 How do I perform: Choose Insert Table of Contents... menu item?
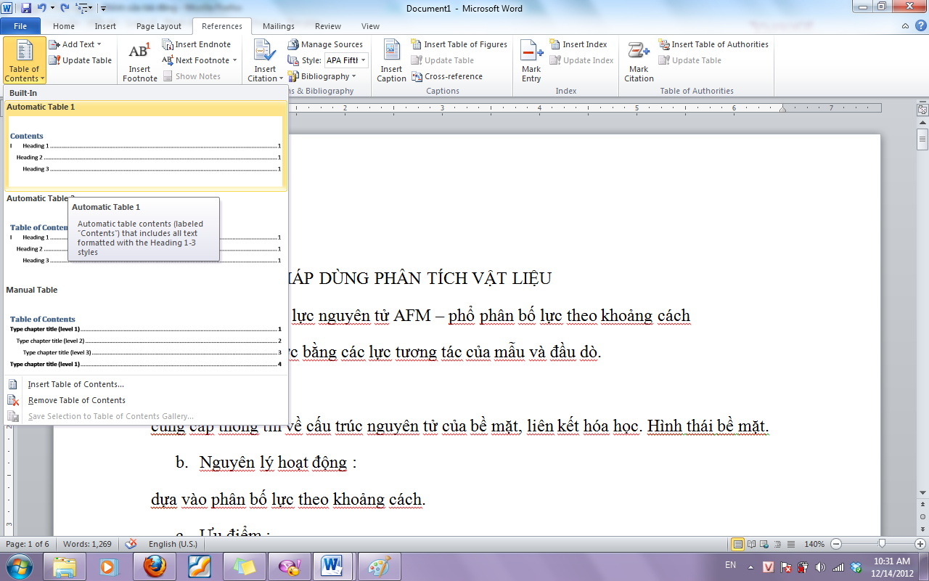point(145,384)
